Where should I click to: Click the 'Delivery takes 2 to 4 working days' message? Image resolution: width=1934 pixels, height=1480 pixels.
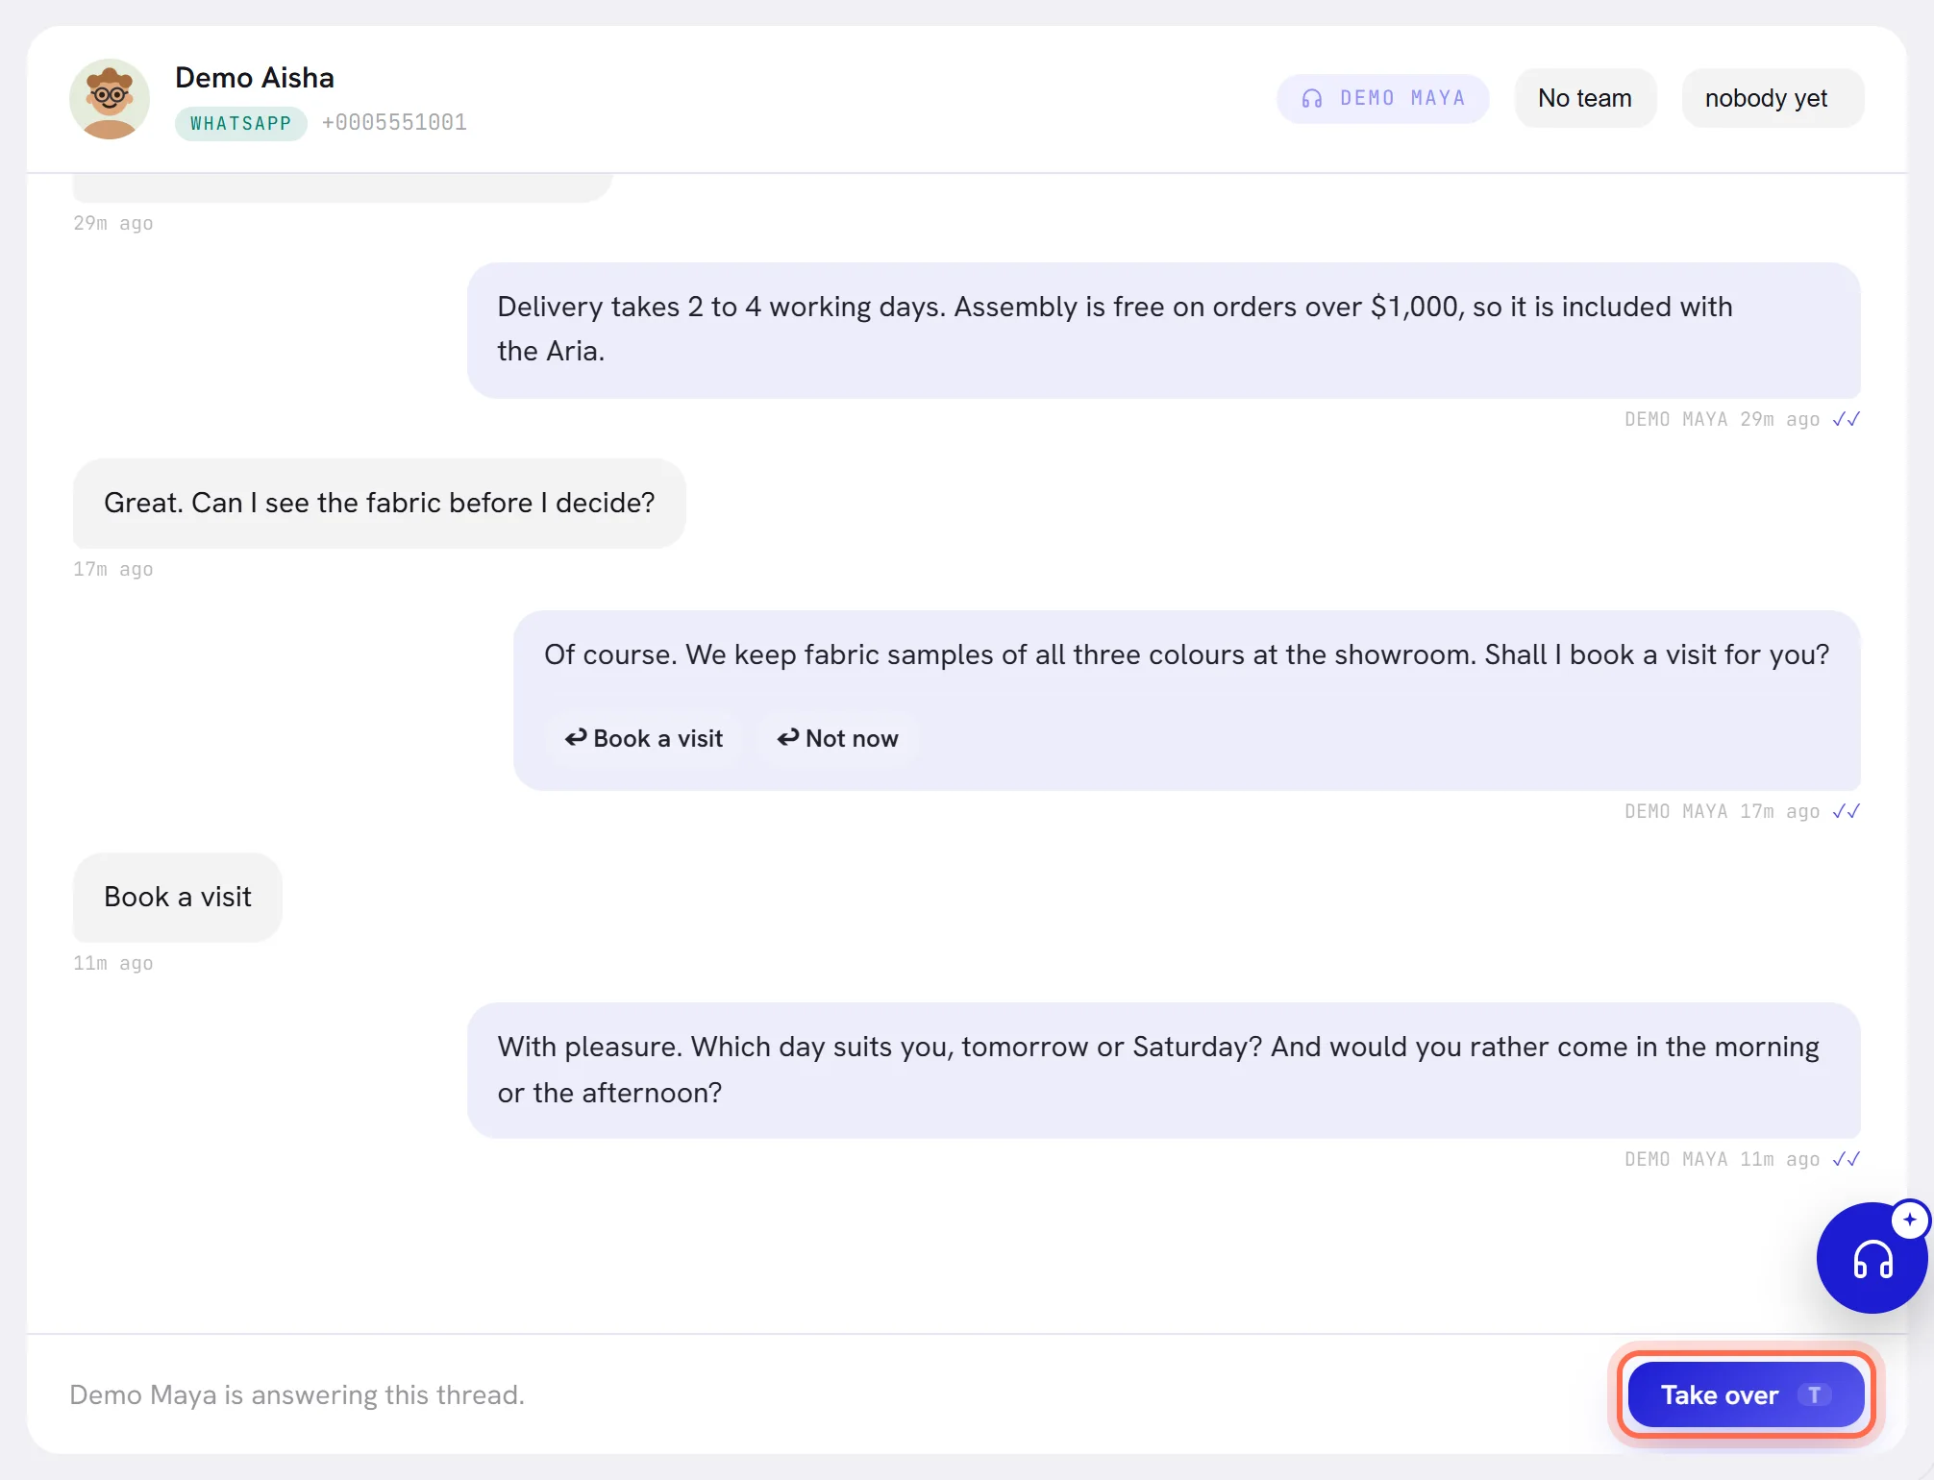[1164, 330]
